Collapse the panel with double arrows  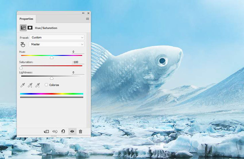point(83,13)
